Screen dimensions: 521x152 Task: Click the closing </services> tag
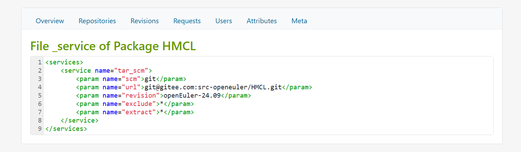(66, 129)
